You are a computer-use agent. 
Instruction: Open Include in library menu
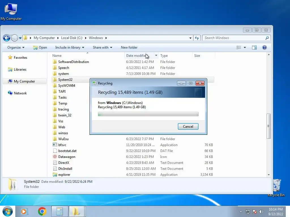(x=70, y=47)
